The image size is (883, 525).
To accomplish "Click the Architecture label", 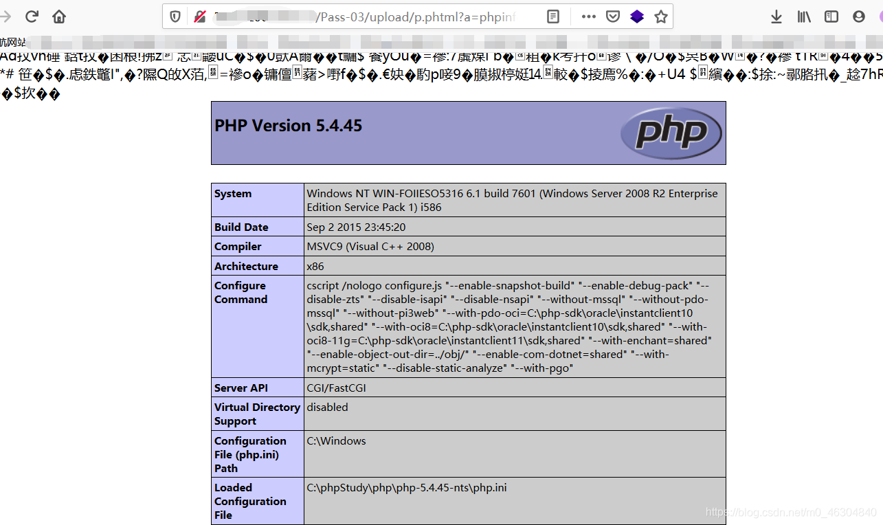I will pyautogui.click(x=246, y=267).
